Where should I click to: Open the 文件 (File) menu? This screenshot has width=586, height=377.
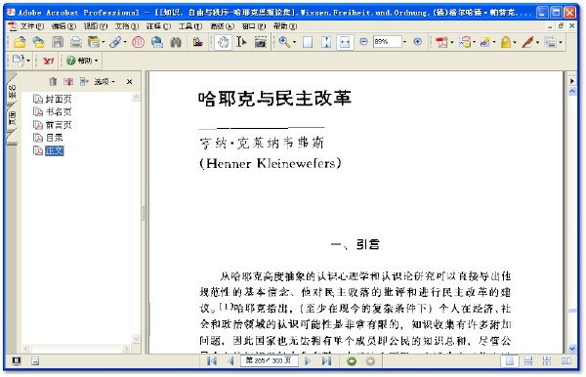click(32, 26)
